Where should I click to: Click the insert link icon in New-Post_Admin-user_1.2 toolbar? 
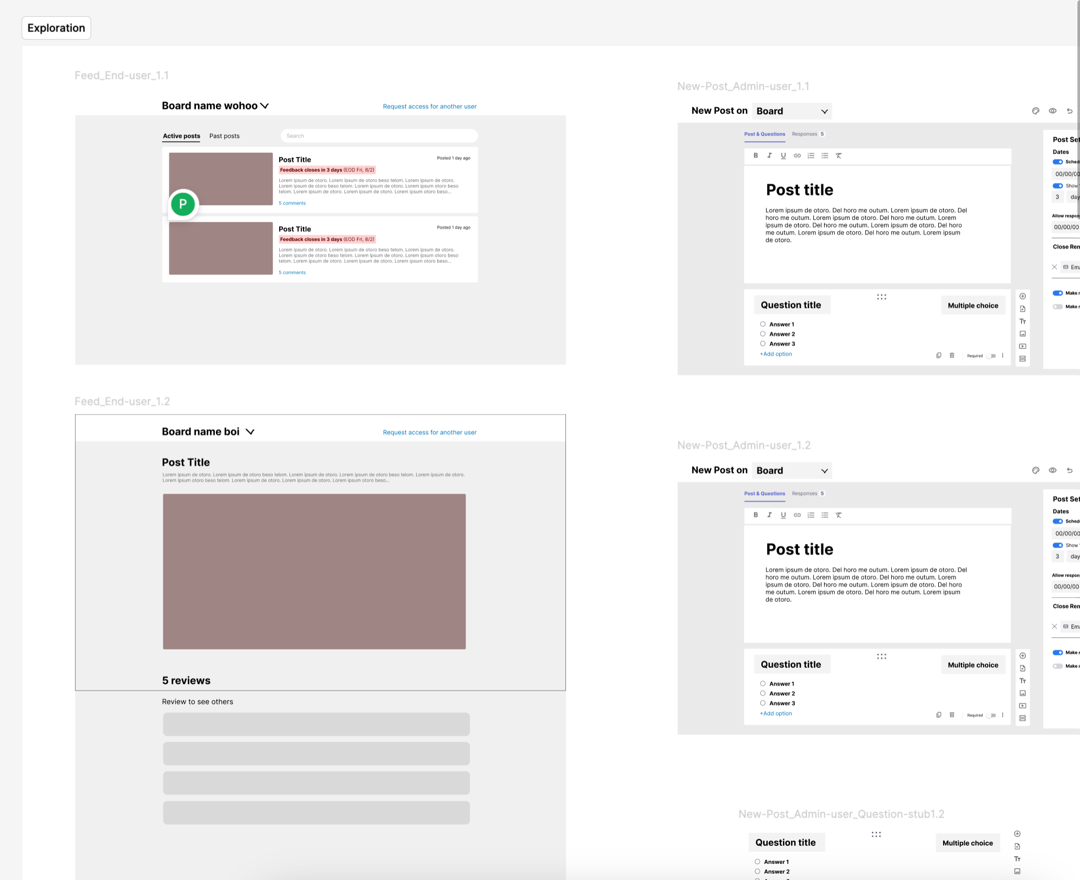[x=797, y=515]
